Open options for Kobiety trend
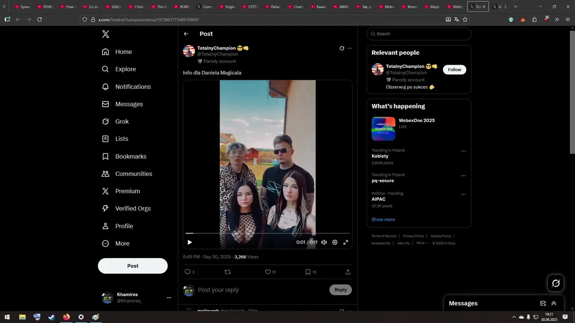The image size is (575, 323). pos(463,151)
